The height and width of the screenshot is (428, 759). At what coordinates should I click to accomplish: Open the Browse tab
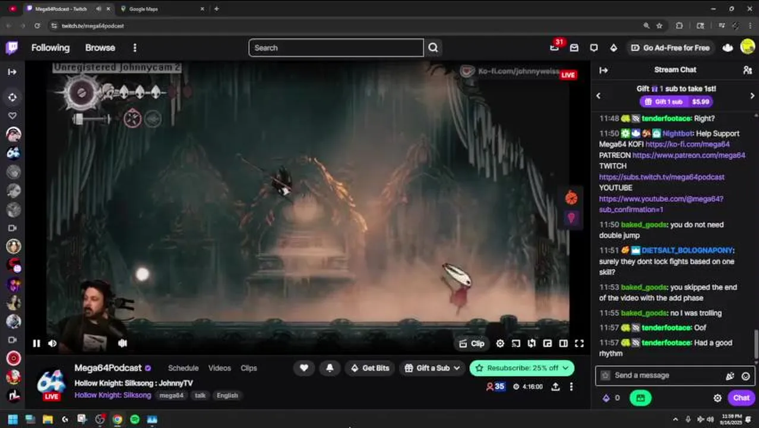(100, 48)
